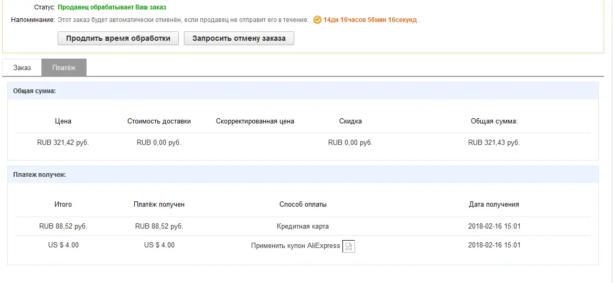613x283 pixels.
Task: Click the "Итого" column header
Action: point(63,204)
